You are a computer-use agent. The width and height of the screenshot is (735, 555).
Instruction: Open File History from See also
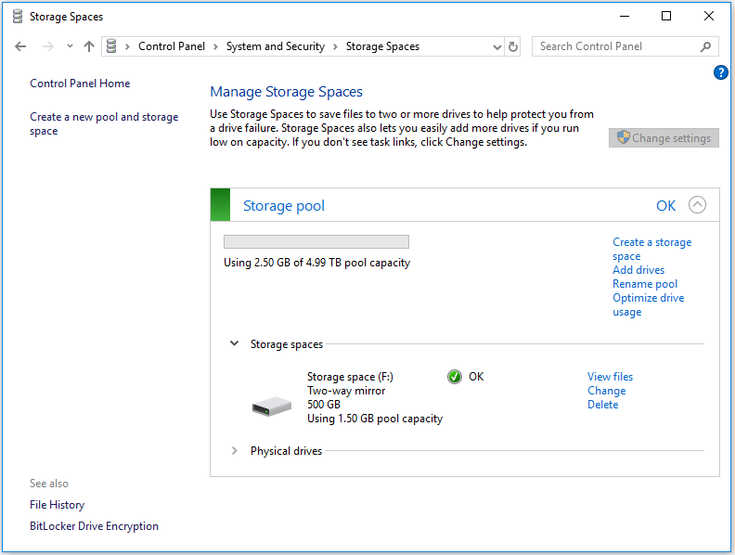point(58,505)
